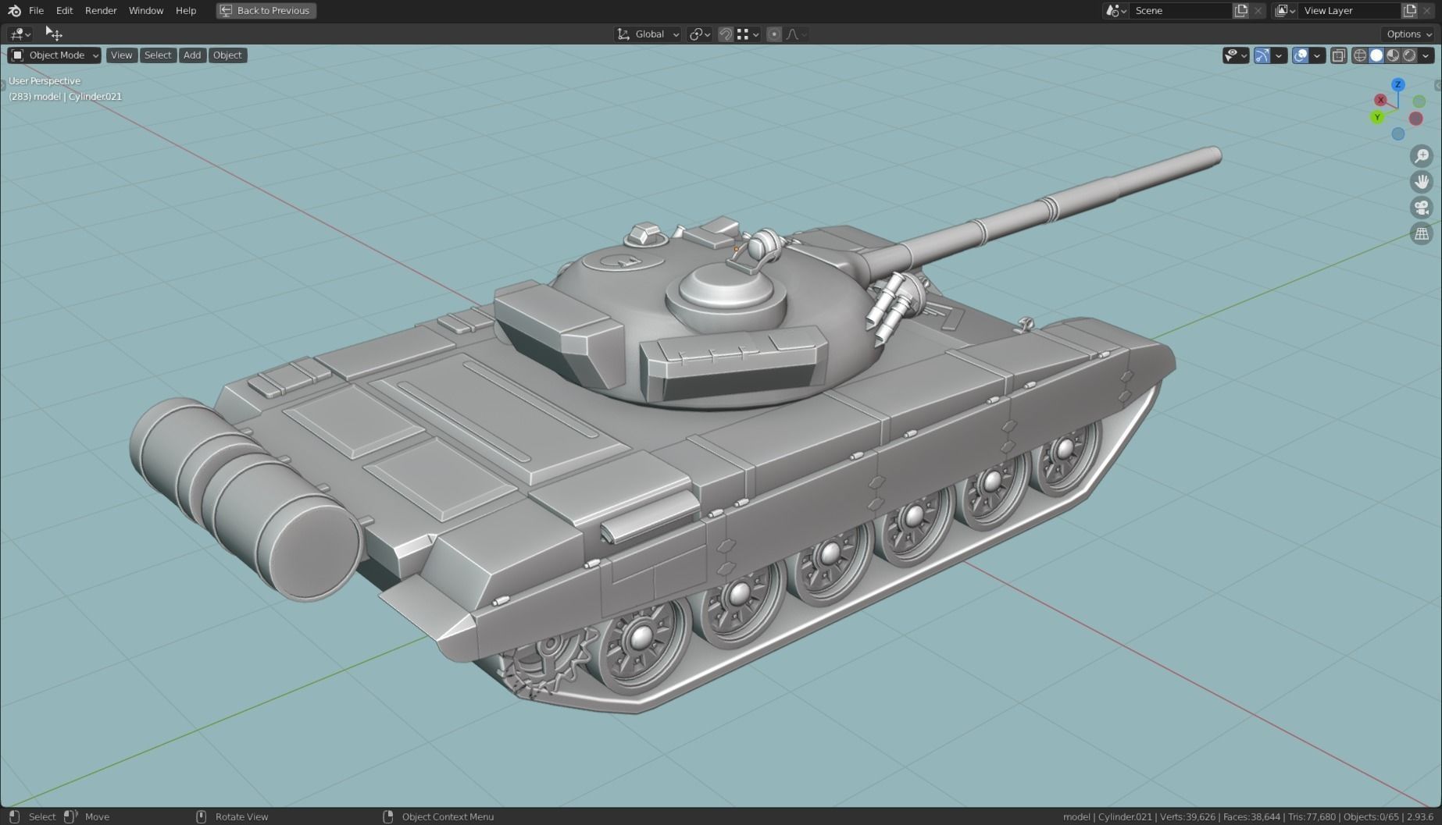Select the cursor tool icon in header
Viewport: 1442px width, 825px height.
[x=53, y=33]
